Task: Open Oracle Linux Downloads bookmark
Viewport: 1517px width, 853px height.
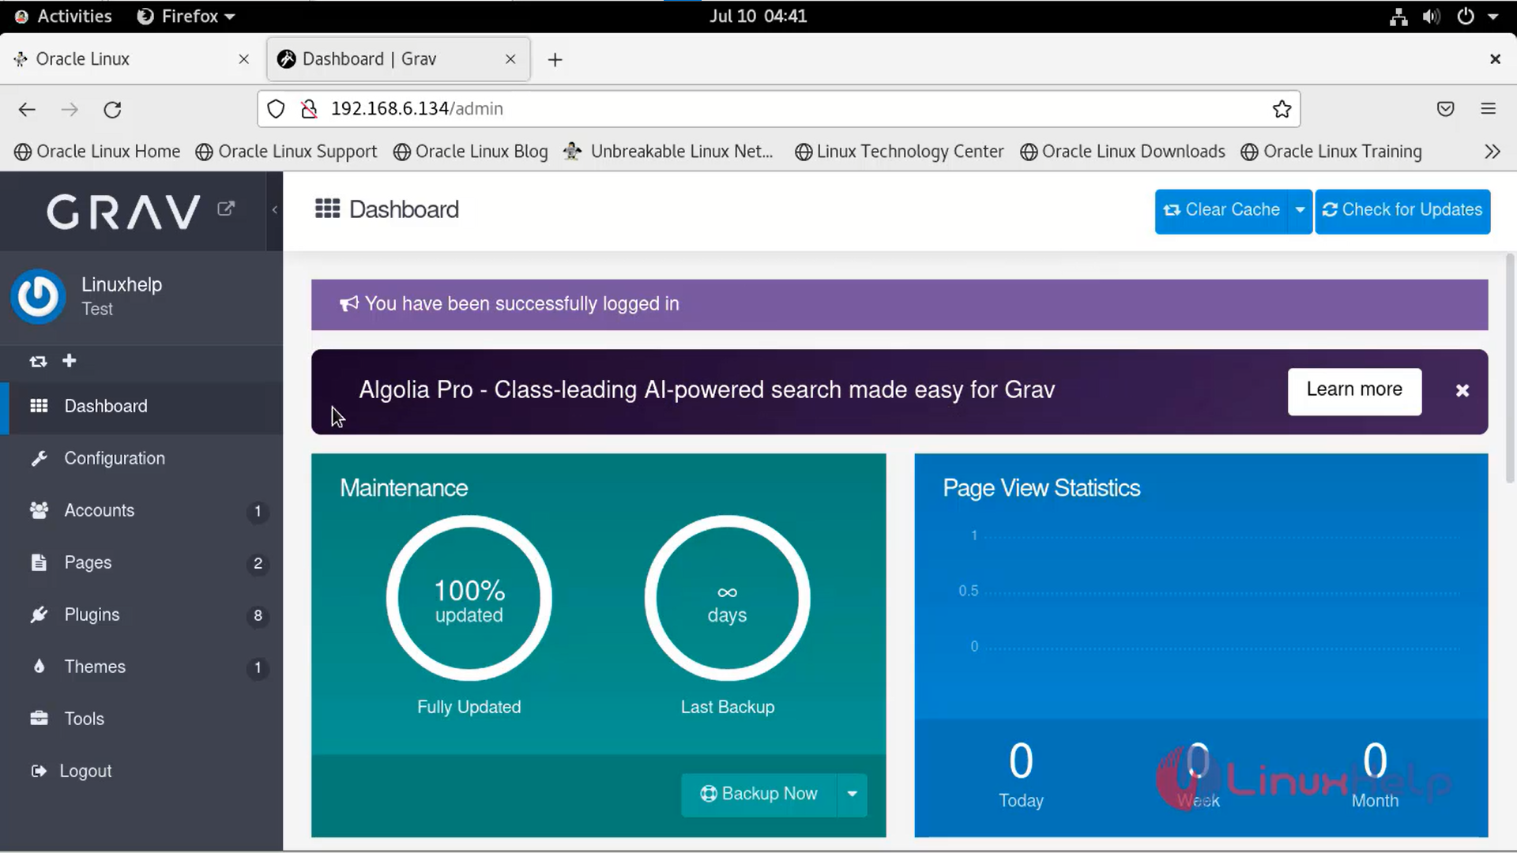Action: coord(1122,152)
